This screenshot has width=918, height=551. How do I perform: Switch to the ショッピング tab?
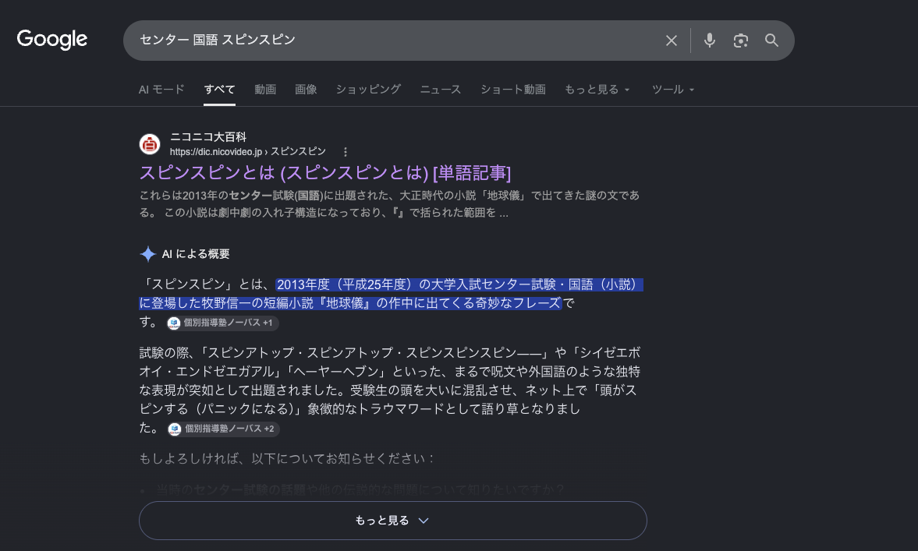tap(368, 90)
